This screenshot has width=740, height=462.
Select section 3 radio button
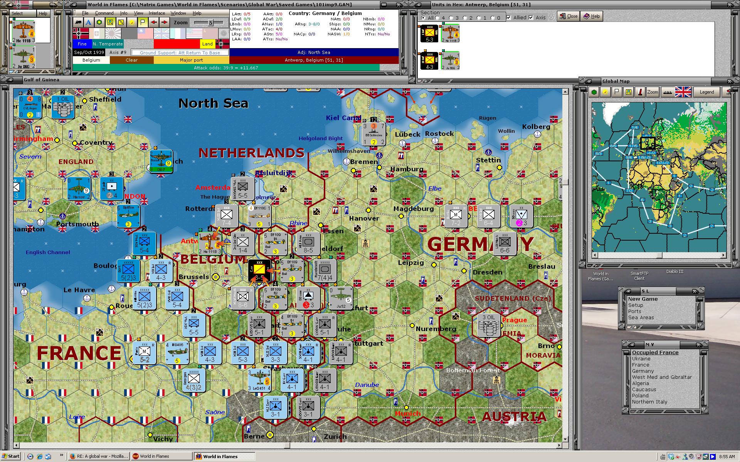[x=451, y=18]
